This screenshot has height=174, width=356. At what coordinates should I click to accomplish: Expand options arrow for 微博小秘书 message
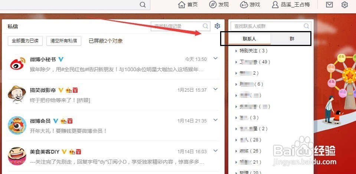tap(216, 59)
